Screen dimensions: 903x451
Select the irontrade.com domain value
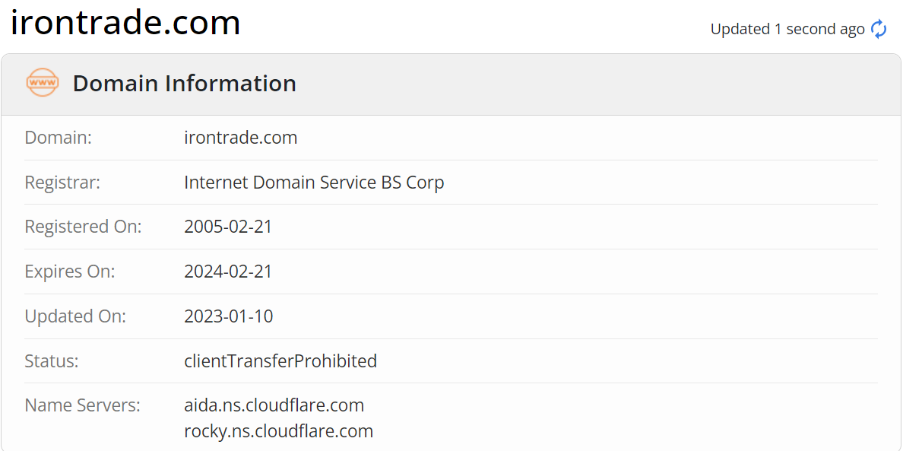240,138
